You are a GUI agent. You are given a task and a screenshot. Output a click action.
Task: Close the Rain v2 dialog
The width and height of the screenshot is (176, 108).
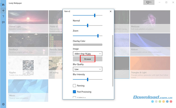pos(111,12)
